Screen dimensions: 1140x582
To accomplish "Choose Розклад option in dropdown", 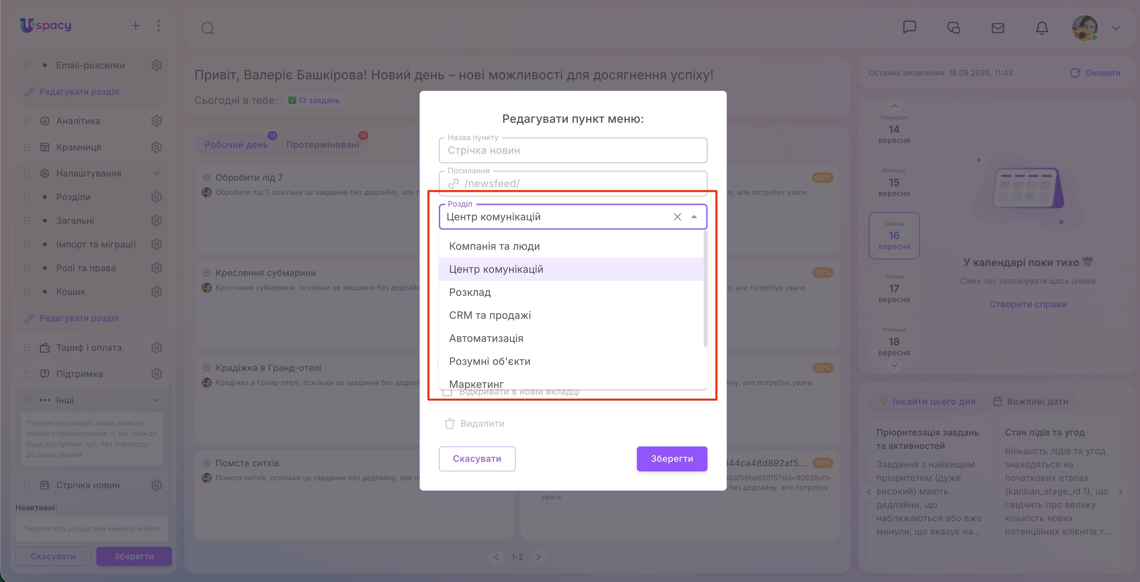I will (571, 292).
